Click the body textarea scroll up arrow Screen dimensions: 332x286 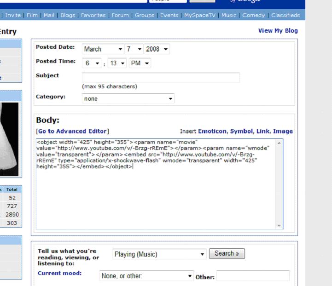[x=279, y=143]
